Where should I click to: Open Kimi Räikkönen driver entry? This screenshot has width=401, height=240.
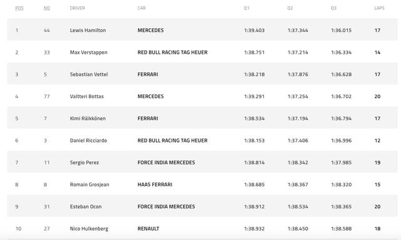(88, 119)
